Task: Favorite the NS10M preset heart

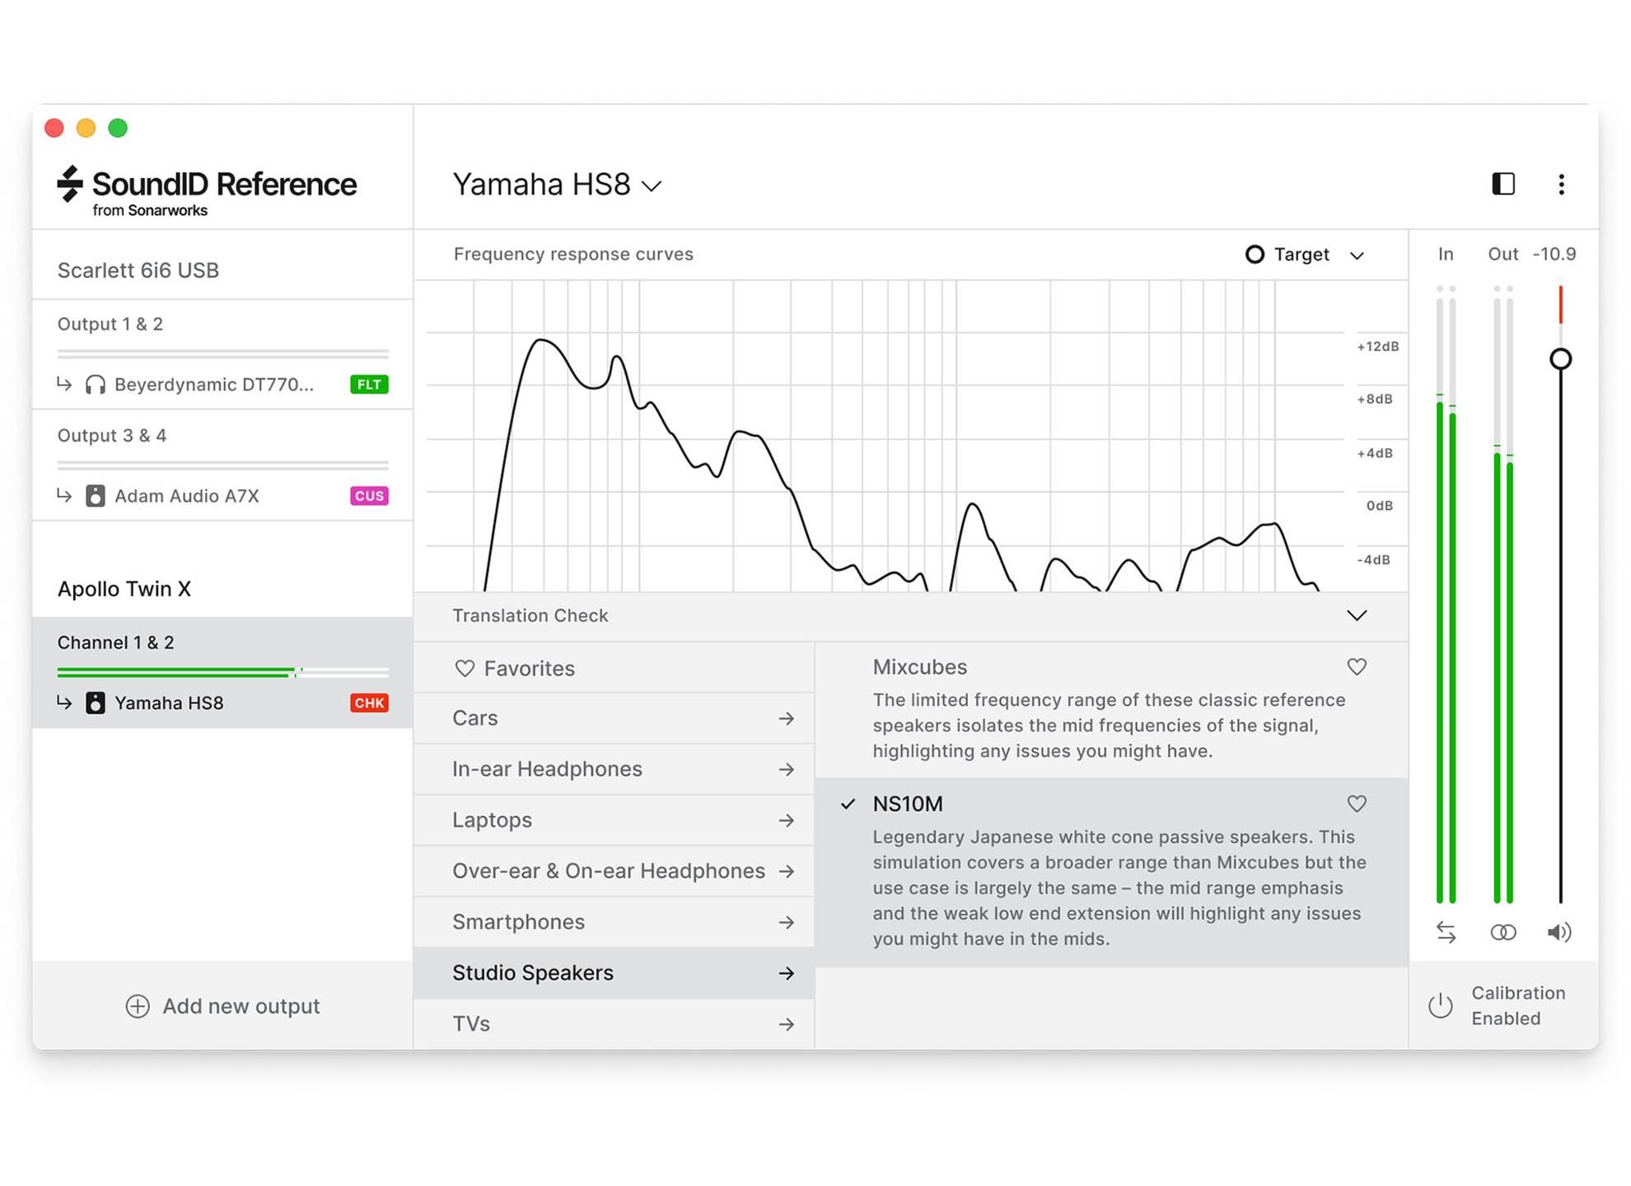Action: (x=1356, y=803)
